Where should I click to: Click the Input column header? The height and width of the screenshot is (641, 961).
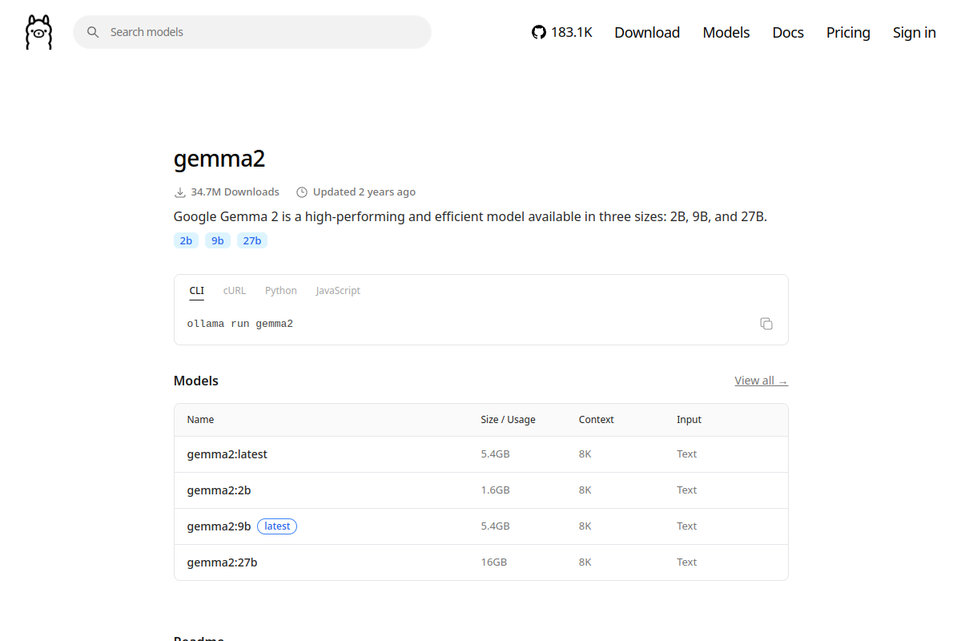pos(689,420)
